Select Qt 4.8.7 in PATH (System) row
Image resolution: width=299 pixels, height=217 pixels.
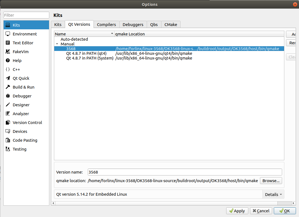coord(90,58)
